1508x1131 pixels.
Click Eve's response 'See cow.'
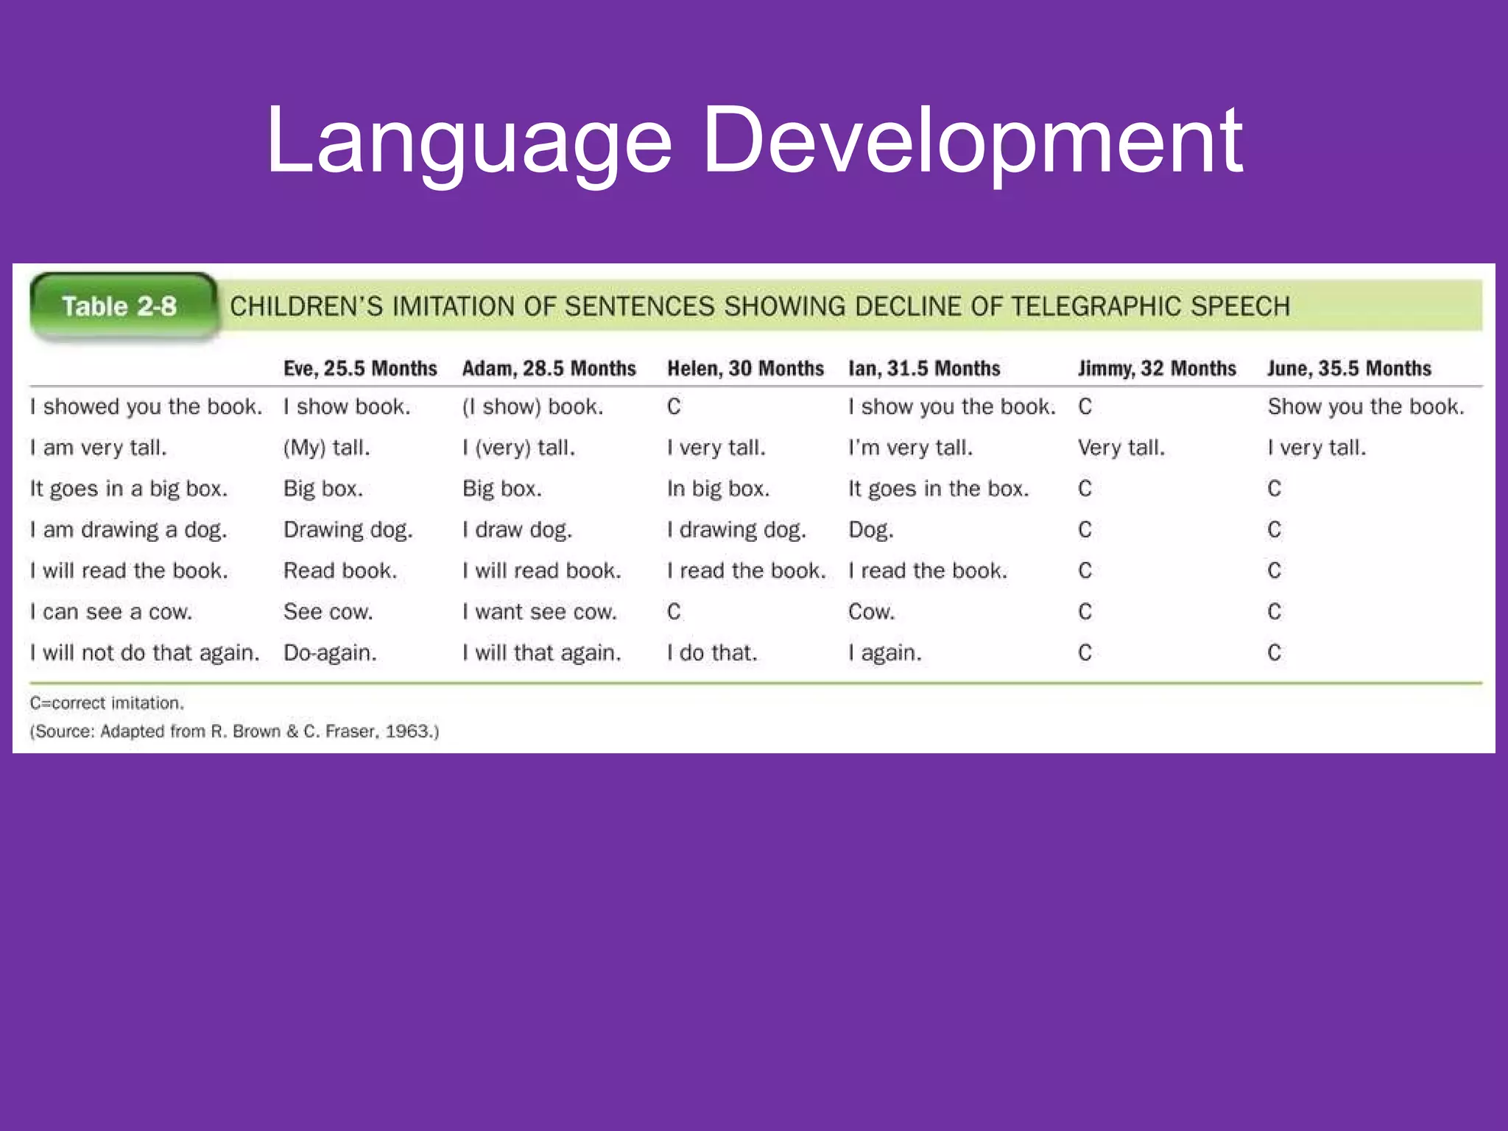pyautogui.click(x=328, y=612)
